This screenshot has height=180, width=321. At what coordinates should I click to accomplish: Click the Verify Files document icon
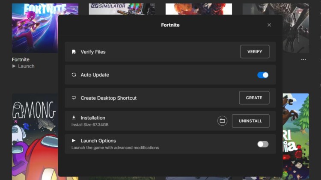pyautogui.click(x=74, y=52)
